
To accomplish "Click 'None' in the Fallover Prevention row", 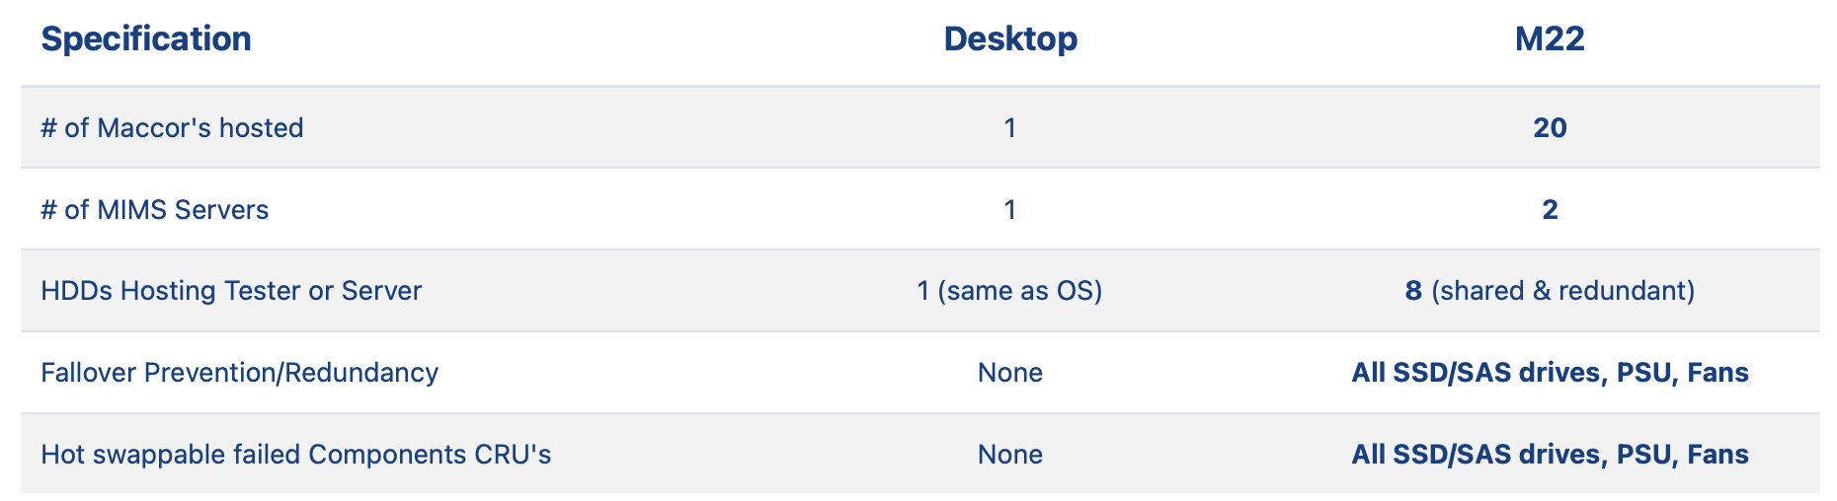I will (1010, 373).
